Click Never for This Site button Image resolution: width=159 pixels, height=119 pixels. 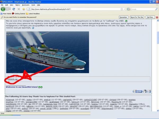coord(137,17)
